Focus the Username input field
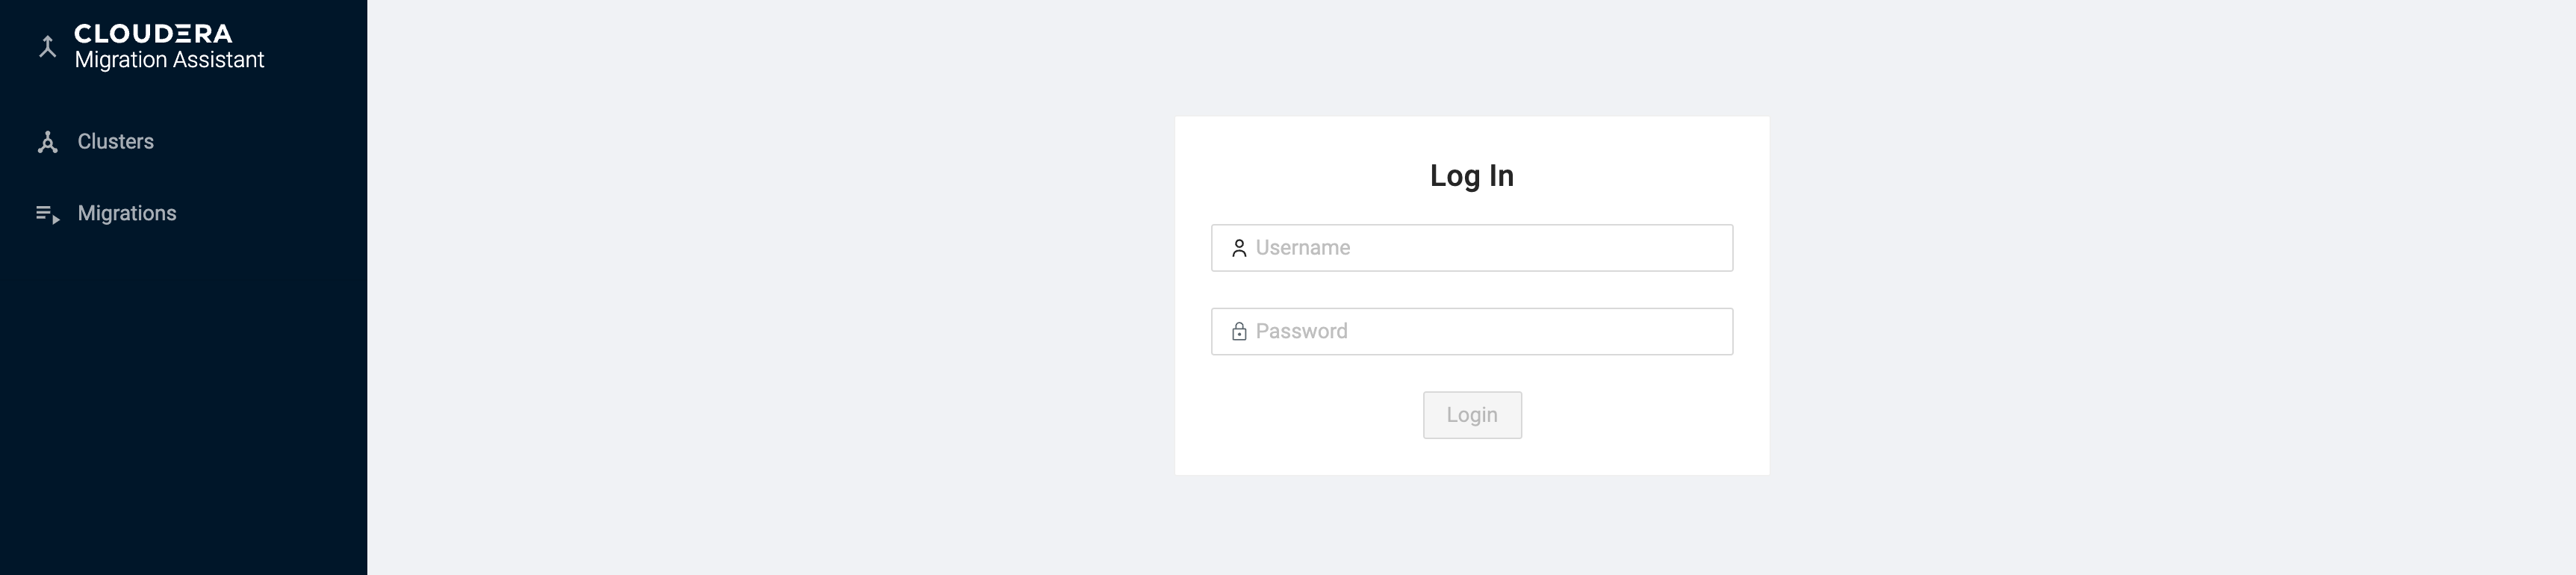Image resolution: width=2576 pixels, height=575 pixels. click(1480, 248)
